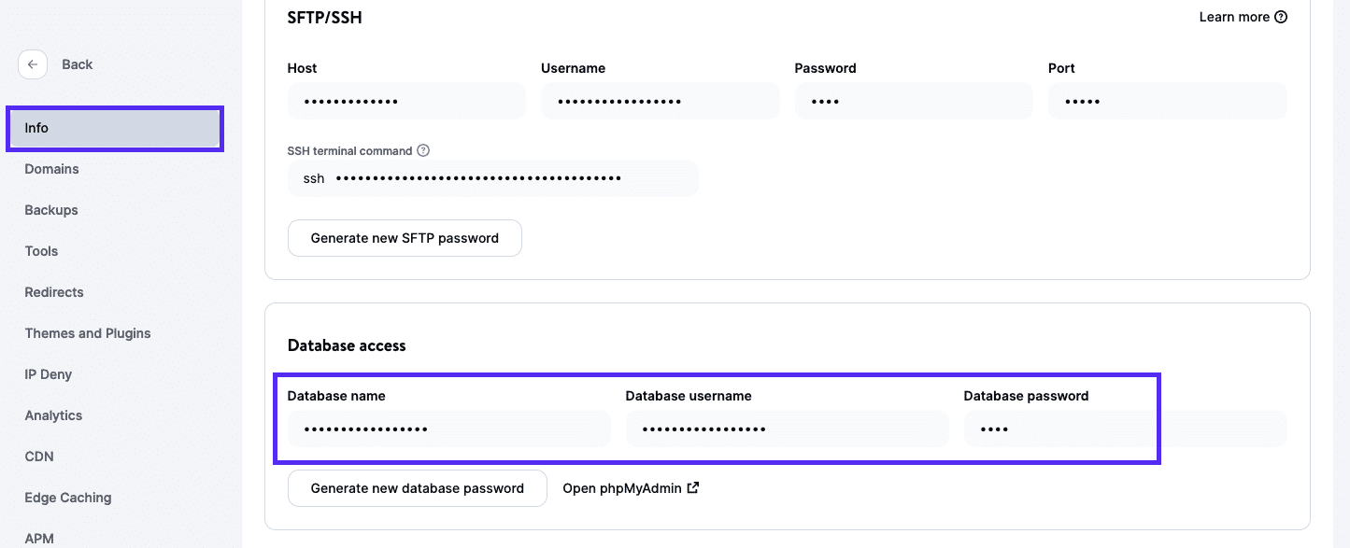Click the SSH terminal command question mark icon
Viewport: 1350px width, 548px height.
[x=423, y=149]
